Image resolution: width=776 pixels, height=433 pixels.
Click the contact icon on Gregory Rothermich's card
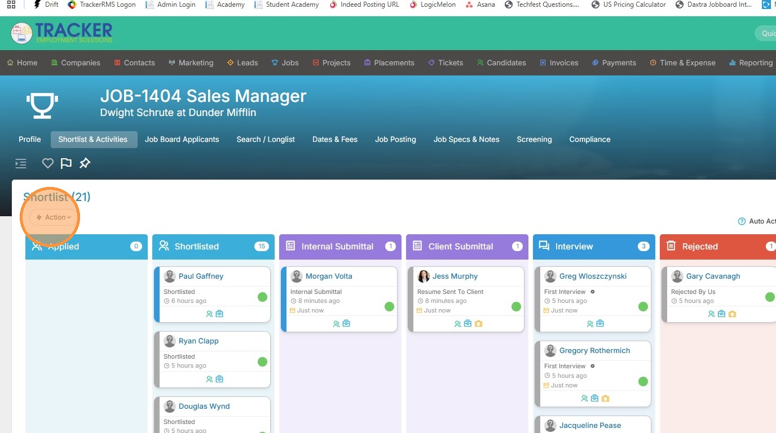[585, 399]
